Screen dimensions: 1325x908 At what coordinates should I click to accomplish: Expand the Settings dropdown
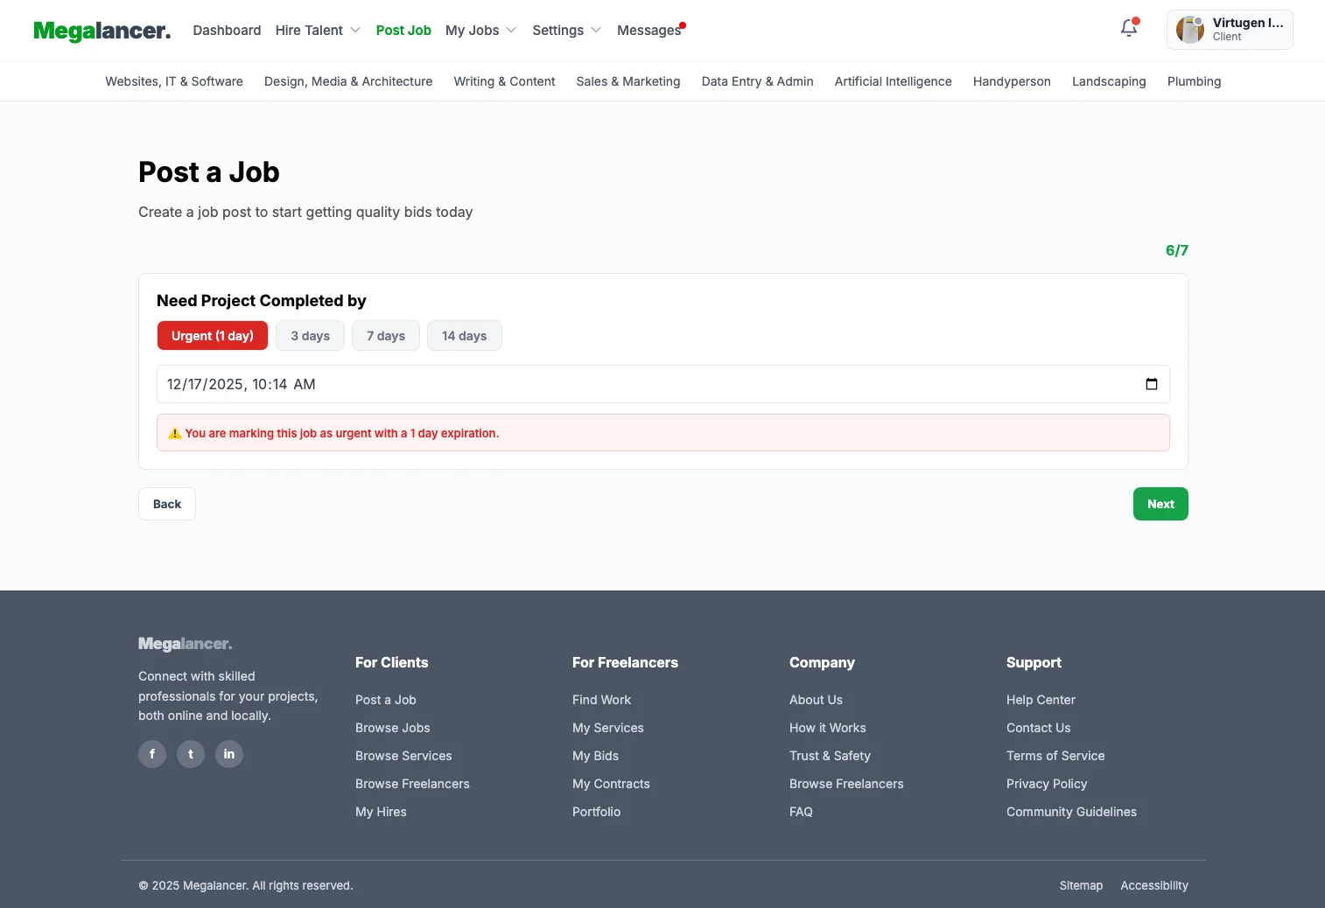566,31
